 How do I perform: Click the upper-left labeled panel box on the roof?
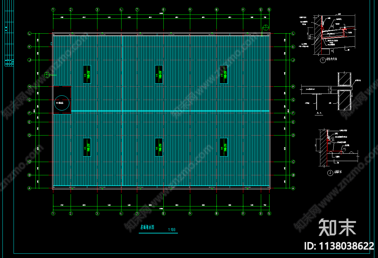point(87,74)
